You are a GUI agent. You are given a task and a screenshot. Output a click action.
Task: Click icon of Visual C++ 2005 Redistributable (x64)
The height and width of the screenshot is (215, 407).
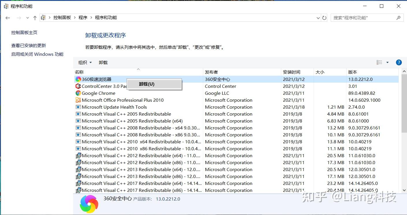[x=78, y=121]
